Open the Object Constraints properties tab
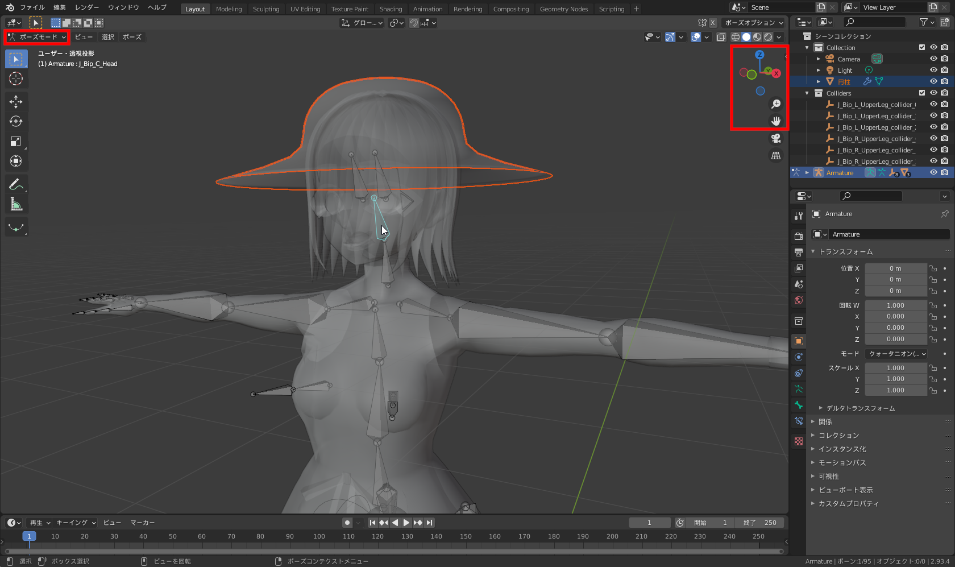 (799, 373)
